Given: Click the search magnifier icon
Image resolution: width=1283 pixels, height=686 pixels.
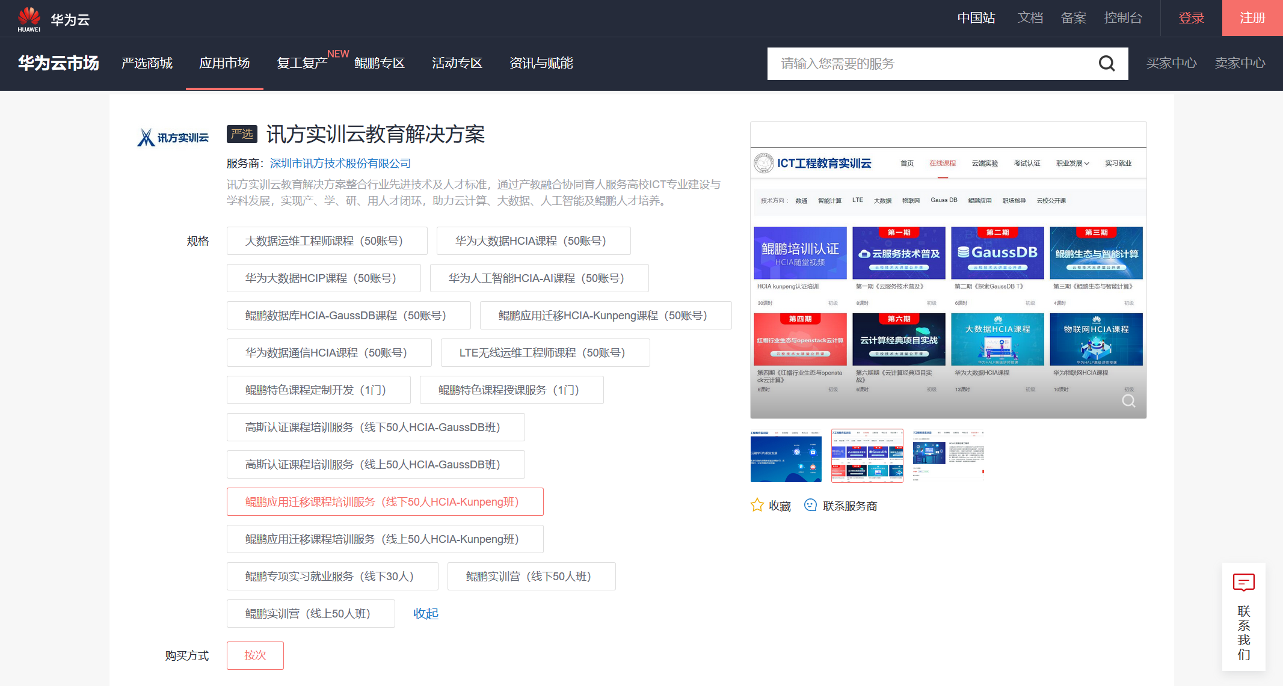Looking at the screenshot, I should click(1107, 63).
